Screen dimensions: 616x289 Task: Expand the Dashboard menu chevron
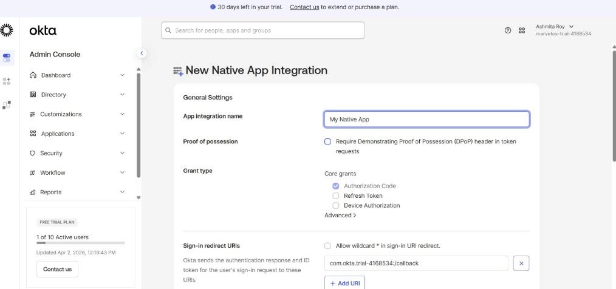122,75
